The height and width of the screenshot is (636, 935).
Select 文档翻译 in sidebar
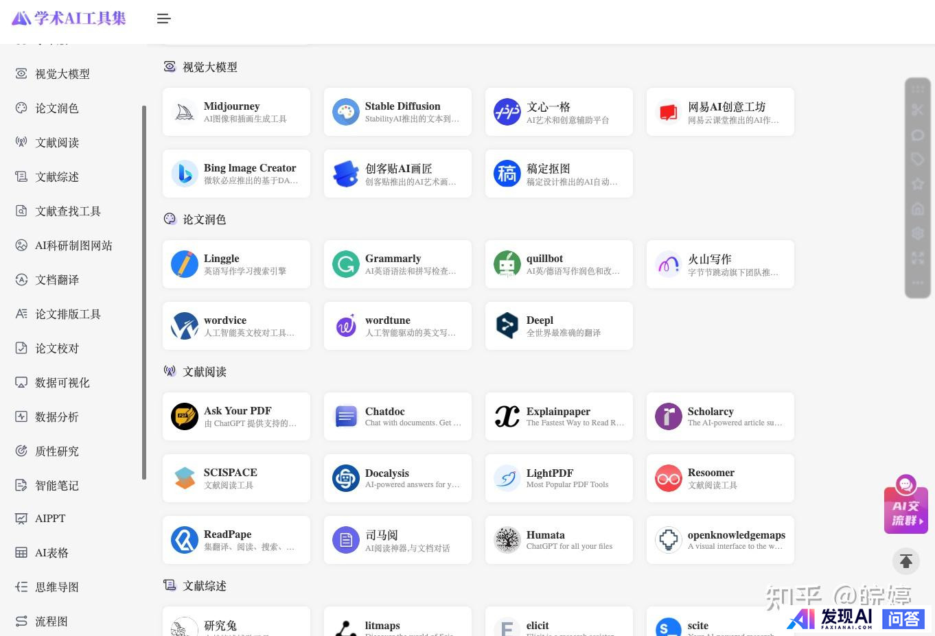click(x=57, y=280)
